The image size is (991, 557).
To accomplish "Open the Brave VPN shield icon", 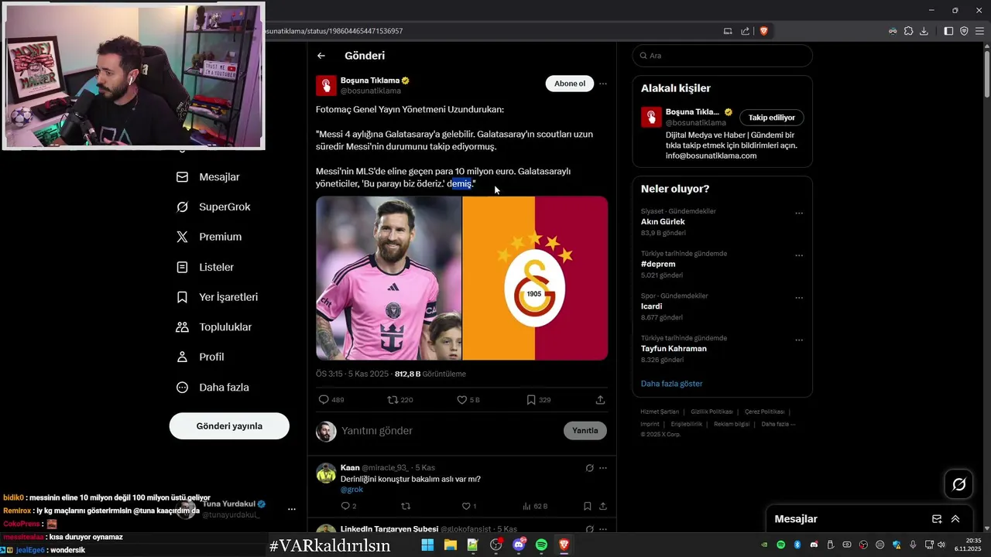I will (964, 31).
